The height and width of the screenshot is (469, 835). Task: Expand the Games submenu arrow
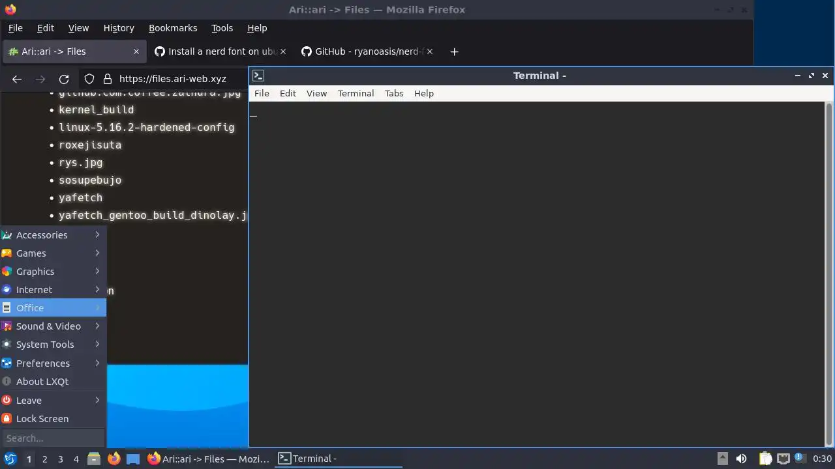click(x=97, y=253)
